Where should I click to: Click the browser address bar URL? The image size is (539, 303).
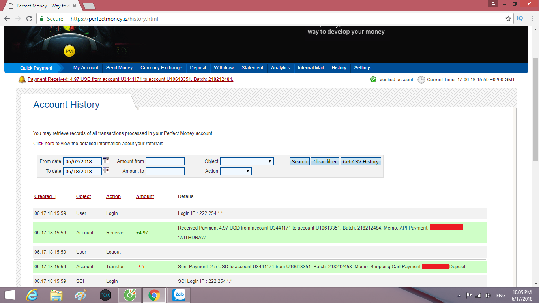[x=114, y=19]
